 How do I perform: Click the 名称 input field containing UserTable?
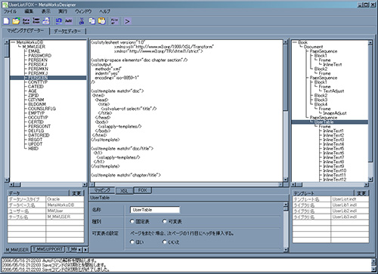155,210
